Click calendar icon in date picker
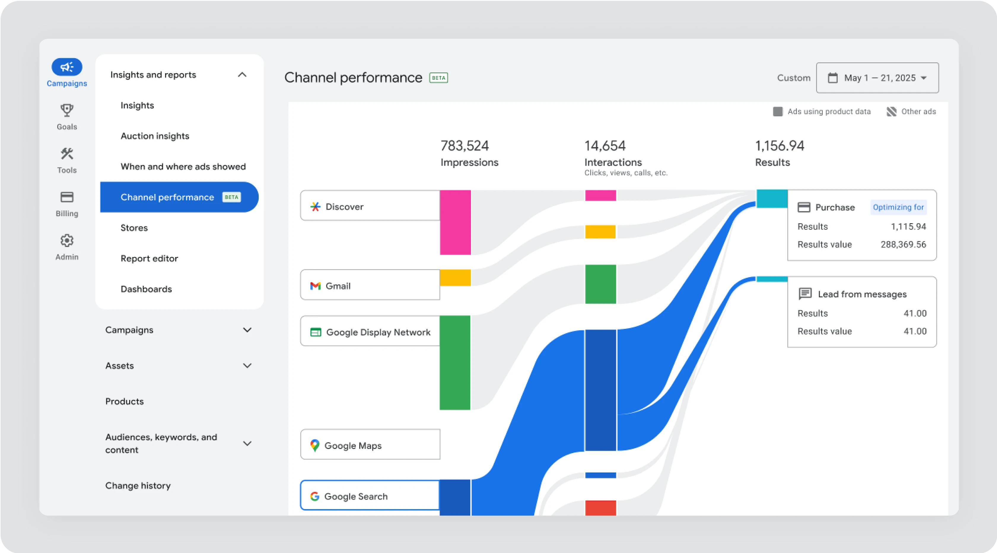The height and width of the screenshot is (553, 997). click(x=832, y=78)
